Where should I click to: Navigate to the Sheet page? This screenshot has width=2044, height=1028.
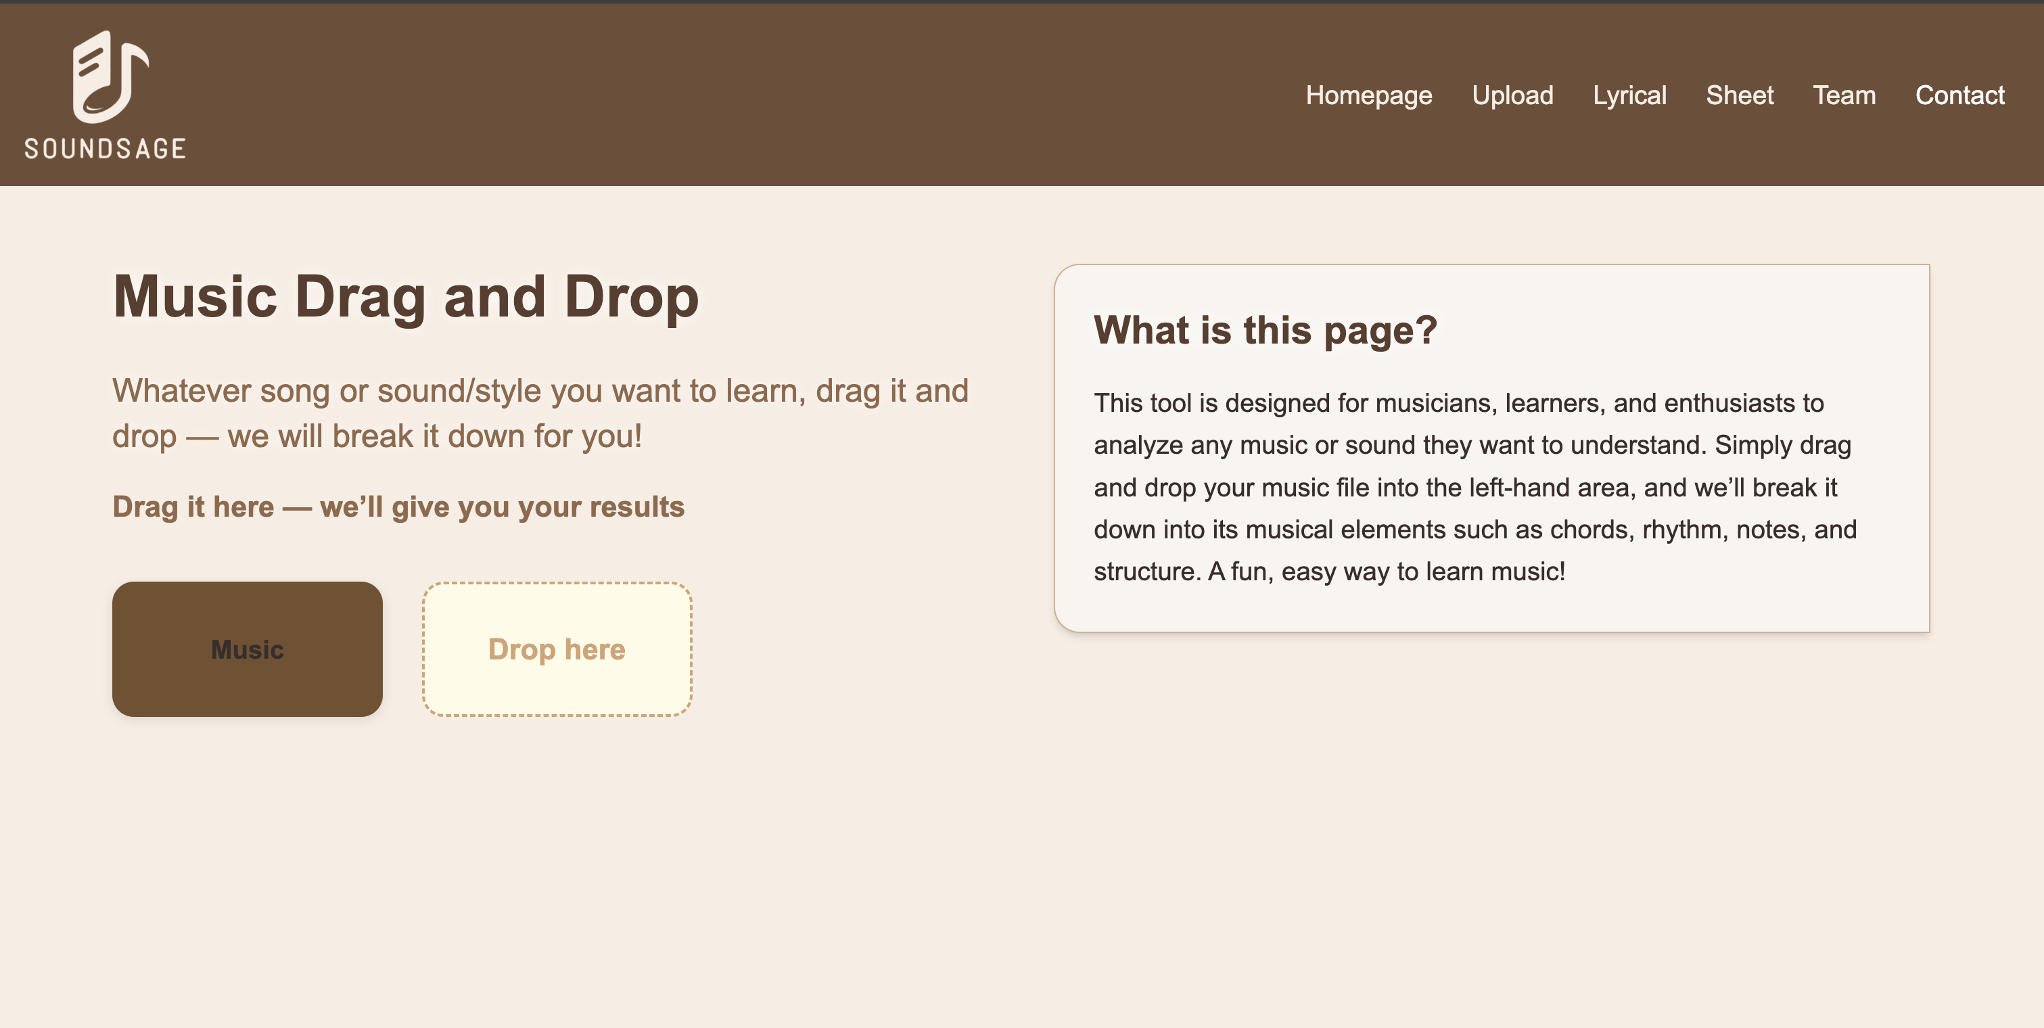tap(1740, 95)
